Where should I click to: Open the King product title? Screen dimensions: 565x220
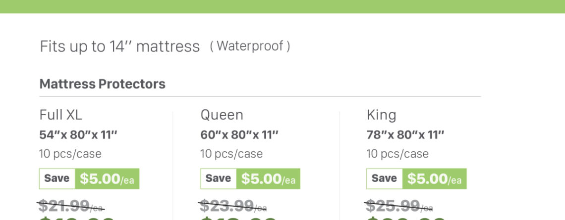(381, 115)
